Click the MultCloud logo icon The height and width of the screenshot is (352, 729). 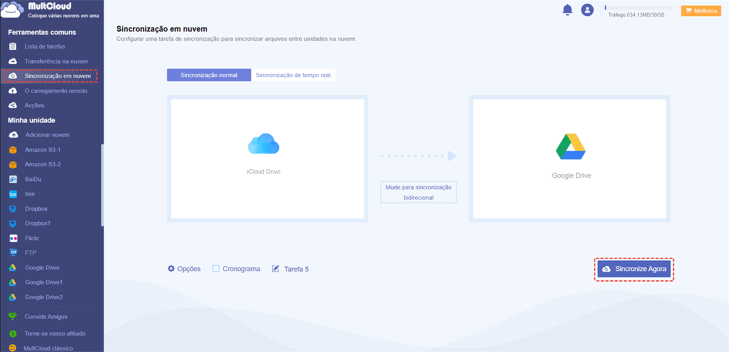coord(12,10)
